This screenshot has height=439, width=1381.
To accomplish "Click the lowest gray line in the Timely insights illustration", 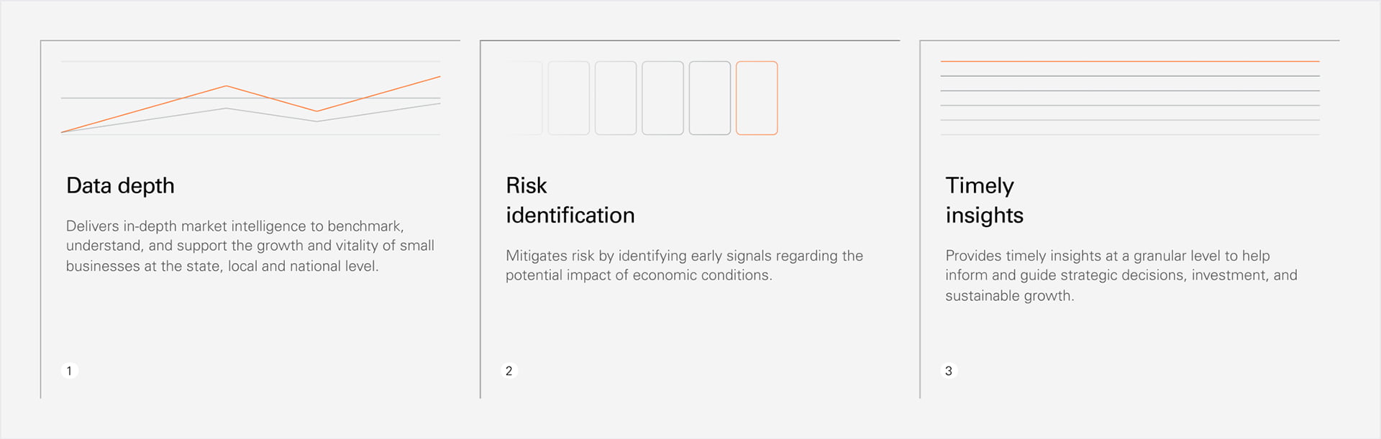I will click(1129, 134).
